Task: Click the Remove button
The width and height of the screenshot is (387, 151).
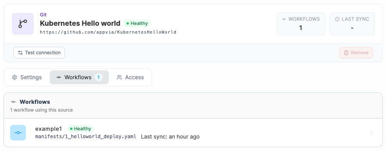Action: click(x=356, y=53)
